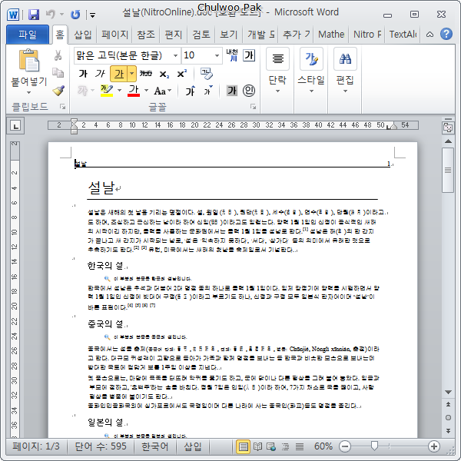This screenshot has height=461, width=461.
Task: Toggle underline 가 formatting
Action: (119, 74)
